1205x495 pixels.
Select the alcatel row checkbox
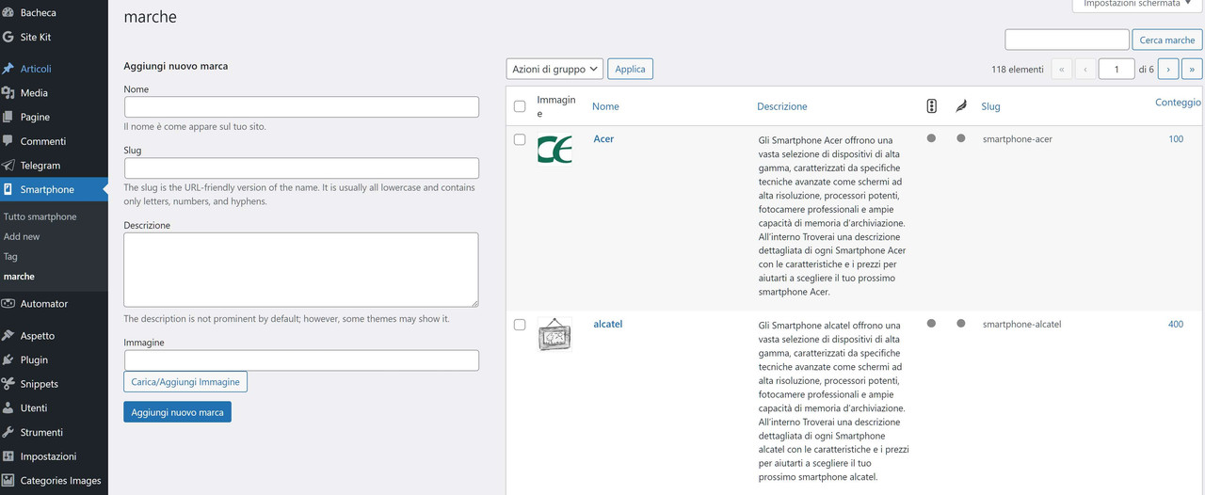[520, 325]
